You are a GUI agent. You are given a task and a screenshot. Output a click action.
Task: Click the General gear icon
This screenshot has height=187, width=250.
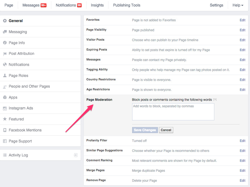[5, 21]
